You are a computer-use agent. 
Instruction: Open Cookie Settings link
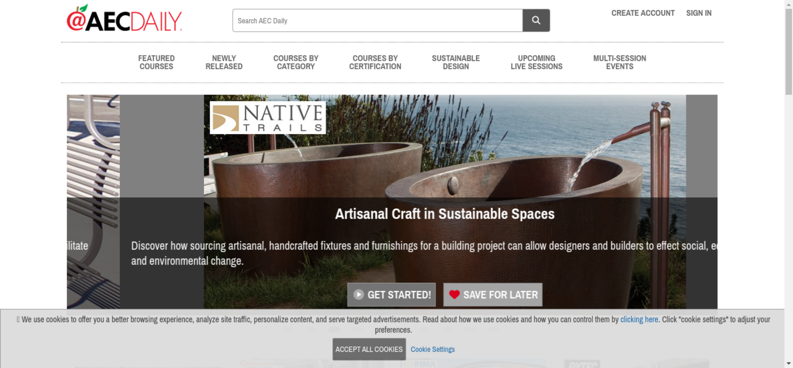[x=433, y=349]
